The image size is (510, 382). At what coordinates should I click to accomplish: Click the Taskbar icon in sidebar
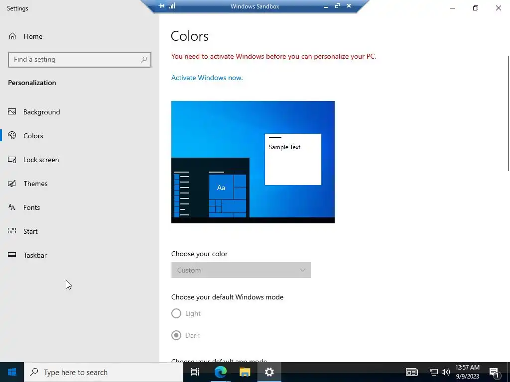click(12, 255)
